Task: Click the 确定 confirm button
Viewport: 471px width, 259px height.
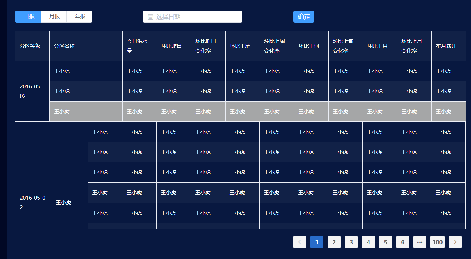Action: [x=304, y=17]
